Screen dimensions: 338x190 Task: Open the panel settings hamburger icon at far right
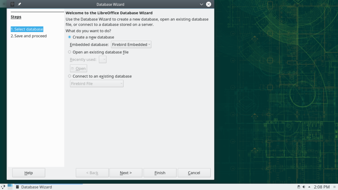click(x=334, y=187)
